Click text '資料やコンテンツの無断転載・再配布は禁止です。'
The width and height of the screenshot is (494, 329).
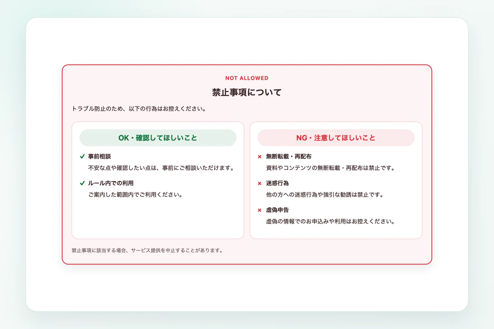click(331, 168)
